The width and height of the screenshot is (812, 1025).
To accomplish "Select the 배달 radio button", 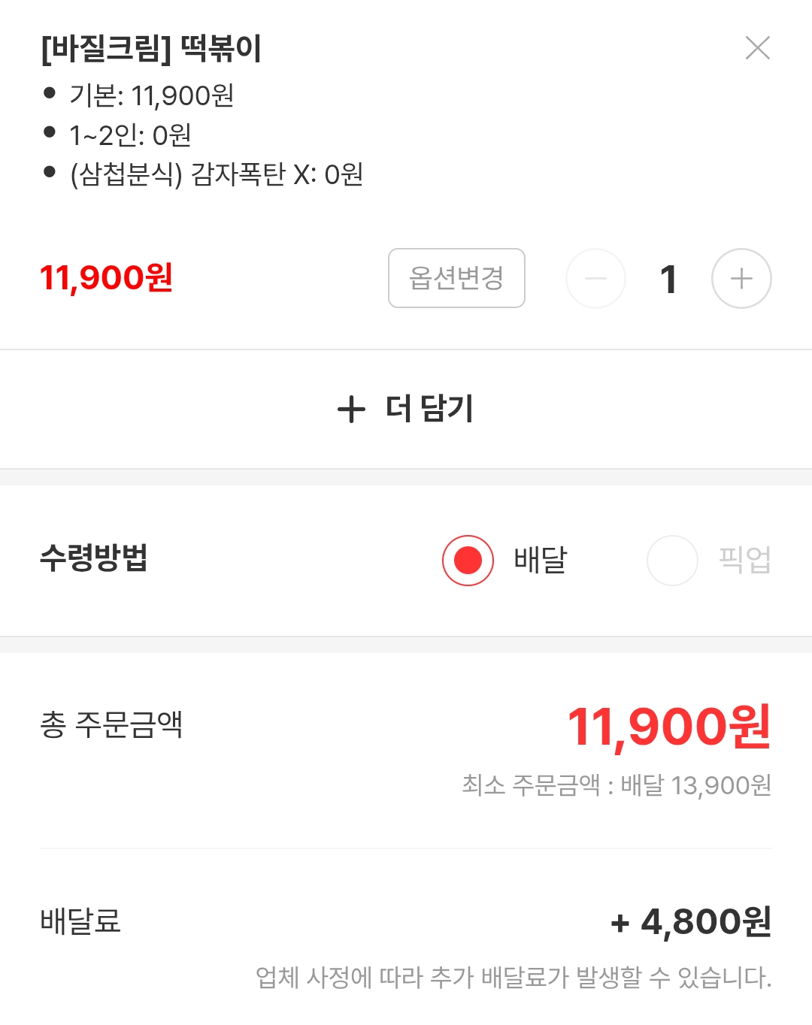I will pyautogui.click(x=468, y=560).
